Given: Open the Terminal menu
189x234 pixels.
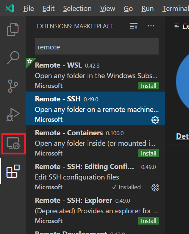Looking at the screenshot, I should pyautogui.click(x=176, y=8).
